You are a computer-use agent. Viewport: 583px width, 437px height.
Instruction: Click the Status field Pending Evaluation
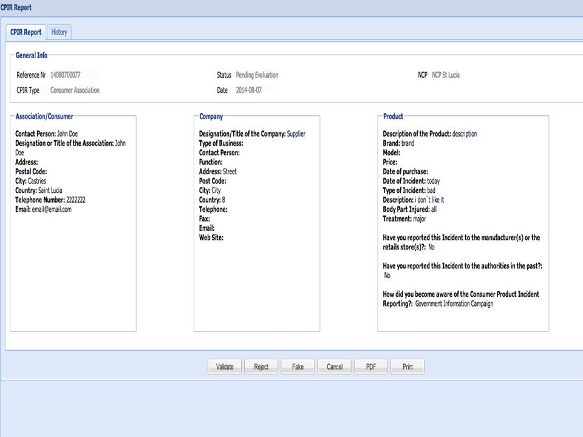coord(257,75)
